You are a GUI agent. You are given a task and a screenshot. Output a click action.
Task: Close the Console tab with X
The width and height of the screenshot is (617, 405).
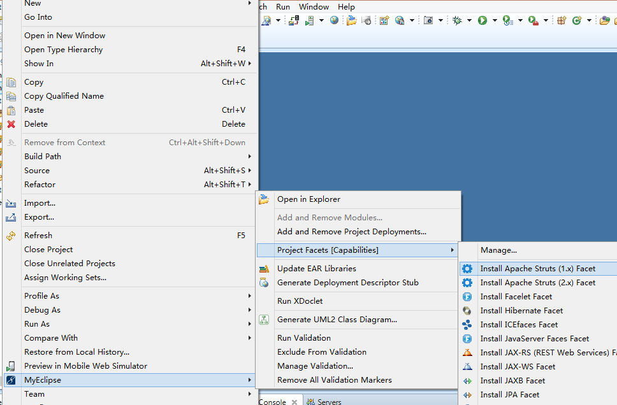point(294,402)
